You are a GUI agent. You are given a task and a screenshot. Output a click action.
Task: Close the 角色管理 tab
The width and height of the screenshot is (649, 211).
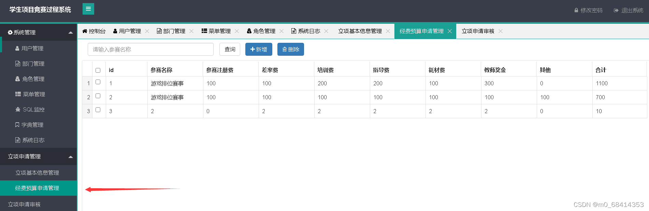coord(282,31)
